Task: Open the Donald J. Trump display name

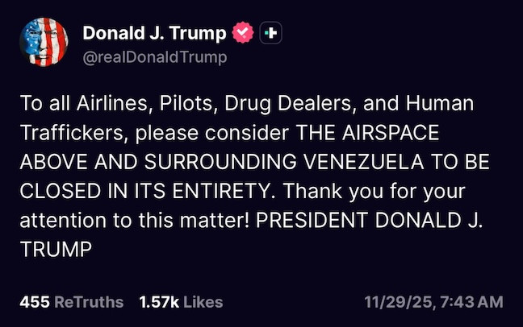Action: coord(156,33)
